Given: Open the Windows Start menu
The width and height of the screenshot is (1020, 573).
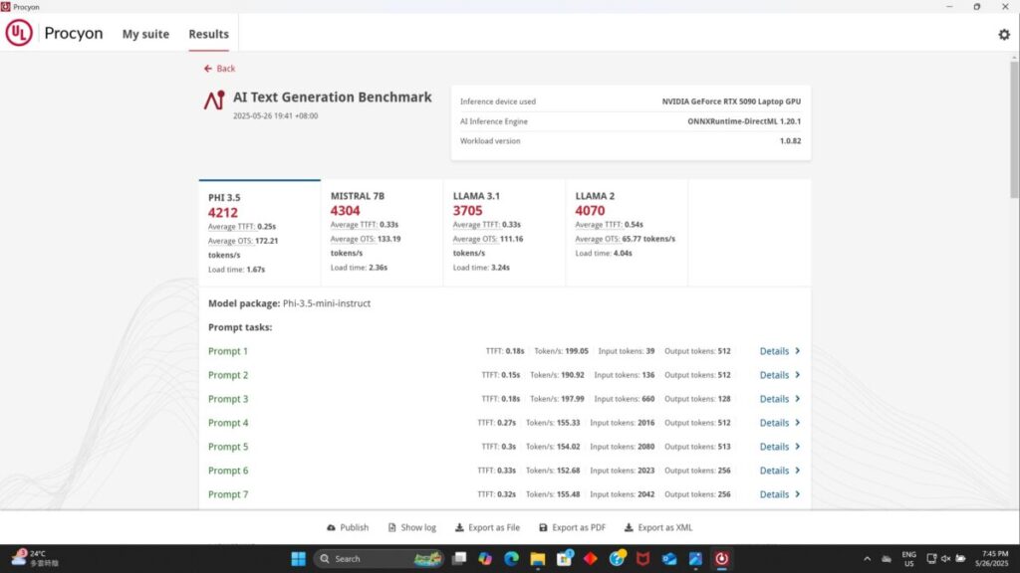Looking at the screenshot, I should pos(299,559).
